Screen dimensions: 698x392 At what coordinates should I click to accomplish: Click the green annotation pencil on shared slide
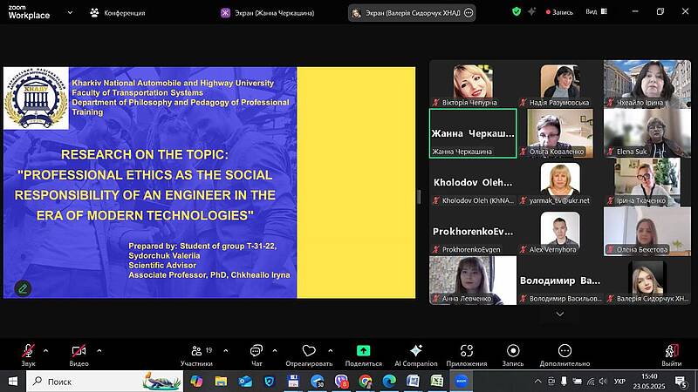(23, 287)
